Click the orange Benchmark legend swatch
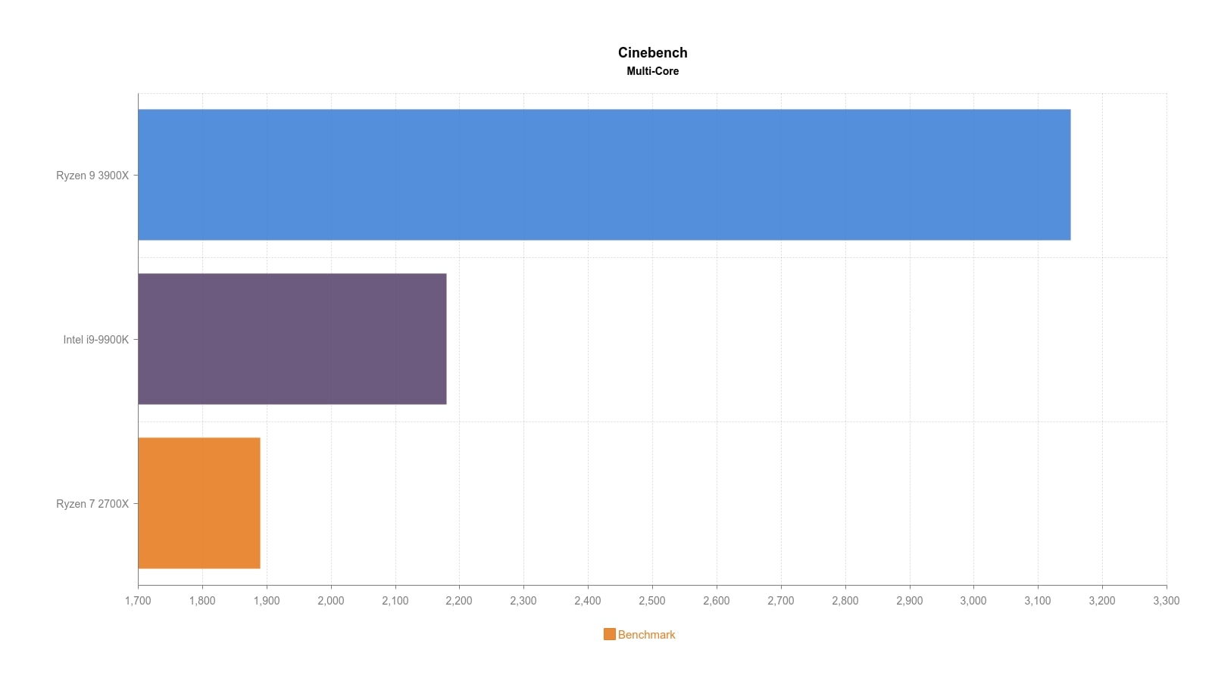The width and height of the screenshot is (1212, 681). [609, 634]
